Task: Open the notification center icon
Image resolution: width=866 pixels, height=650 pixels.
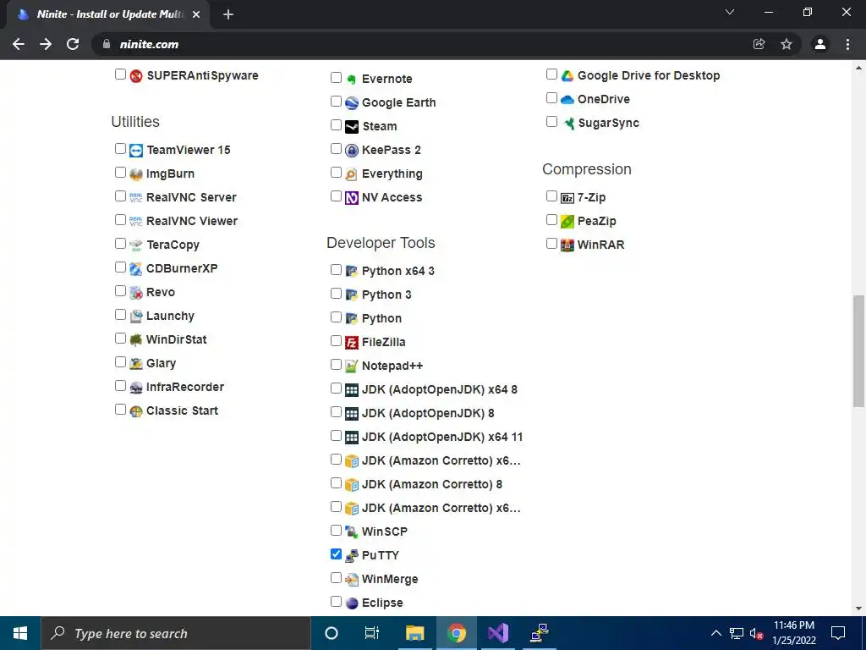Action: click(838, 633)
